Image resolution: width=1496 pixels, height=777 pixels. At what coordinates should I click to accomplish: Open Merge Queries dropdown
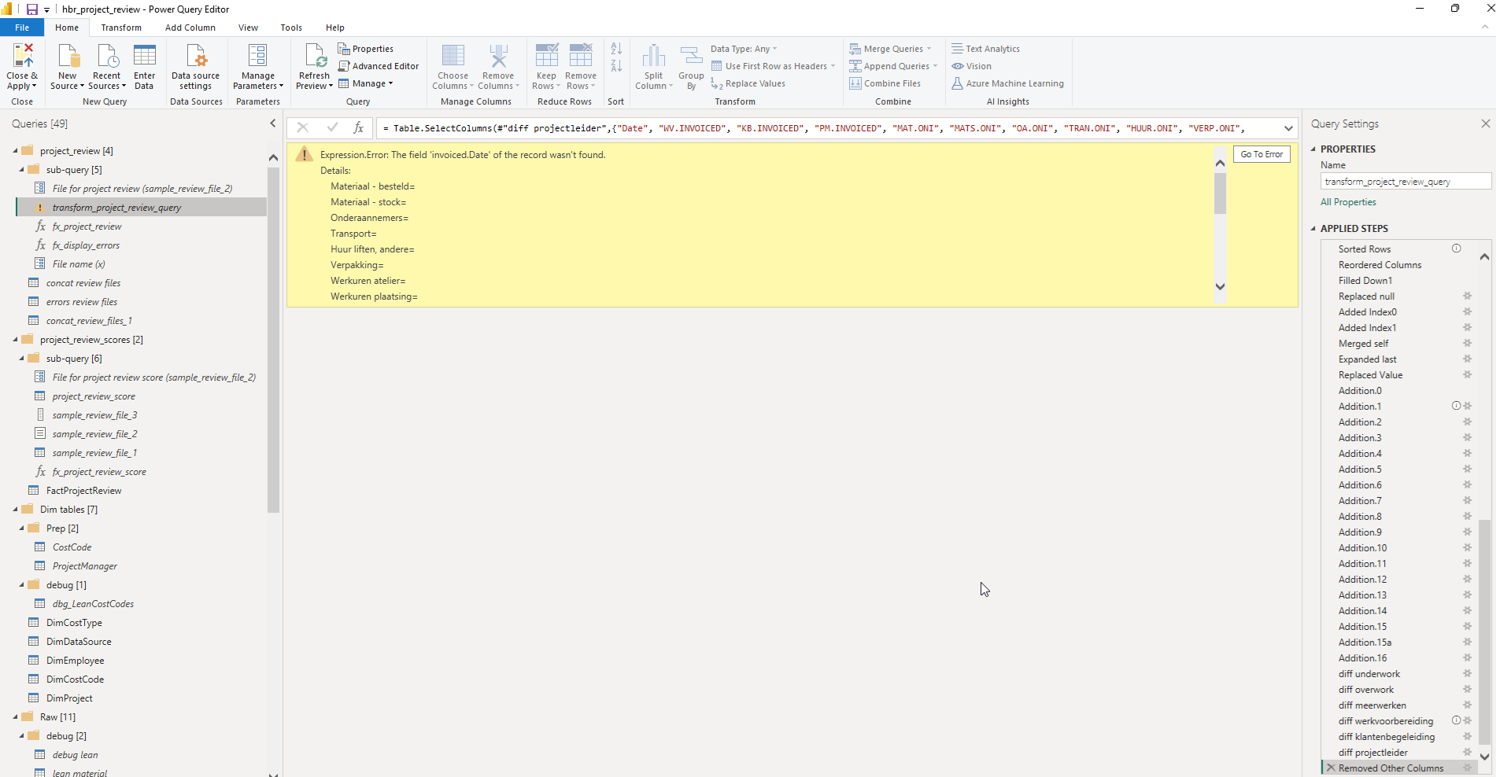click(890, 49)
